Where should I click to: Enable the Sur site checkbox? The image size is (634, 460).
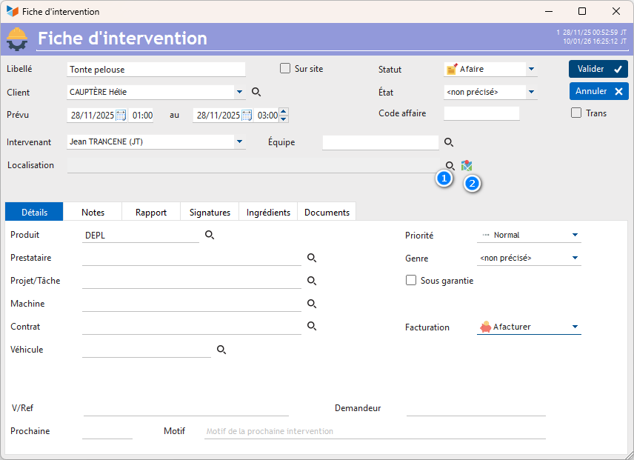click(285, 69)
